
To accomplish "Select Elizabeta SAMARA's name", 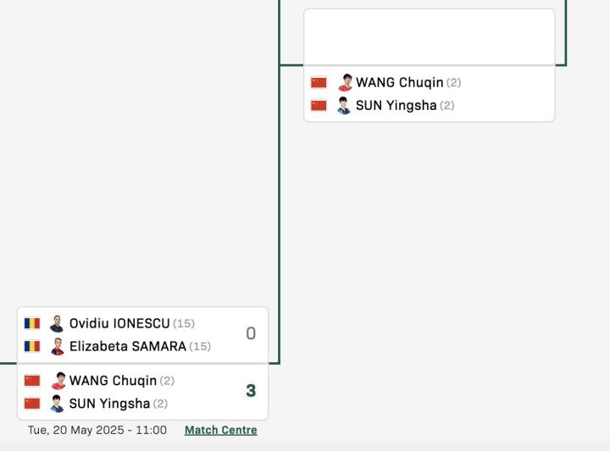I will click(x=127, y=346).
